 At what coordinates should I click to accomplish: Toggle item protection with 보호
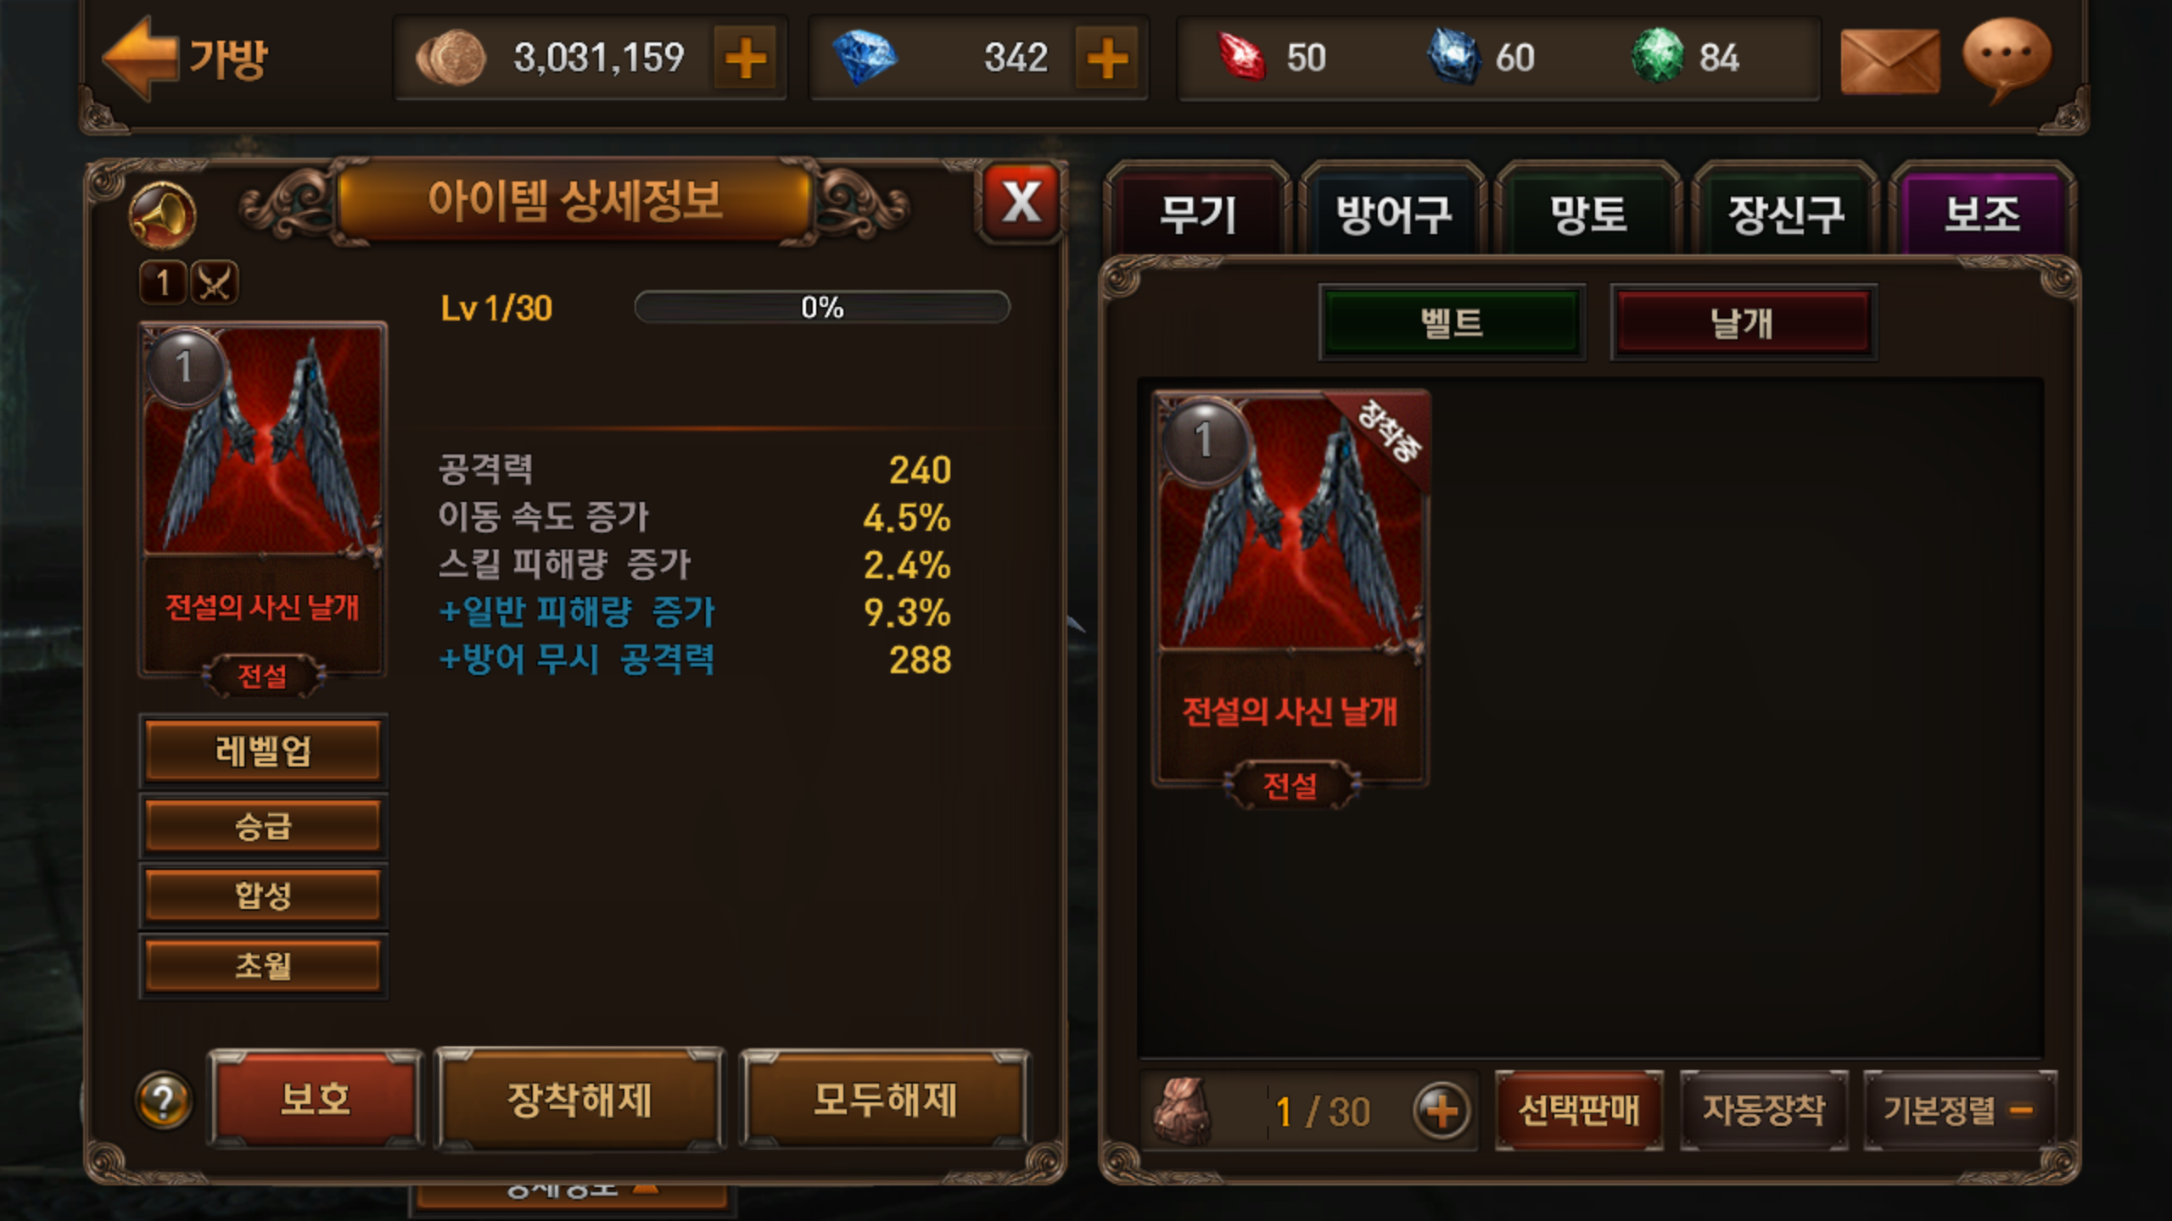pyautogui.click(x=316, y=1099)
